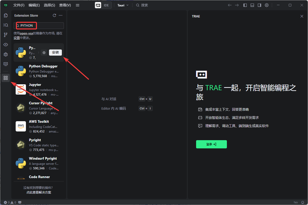Open the Cursor Pyright extension
The width and height of the screenshot is (308, 205).
tap(39, 108)
